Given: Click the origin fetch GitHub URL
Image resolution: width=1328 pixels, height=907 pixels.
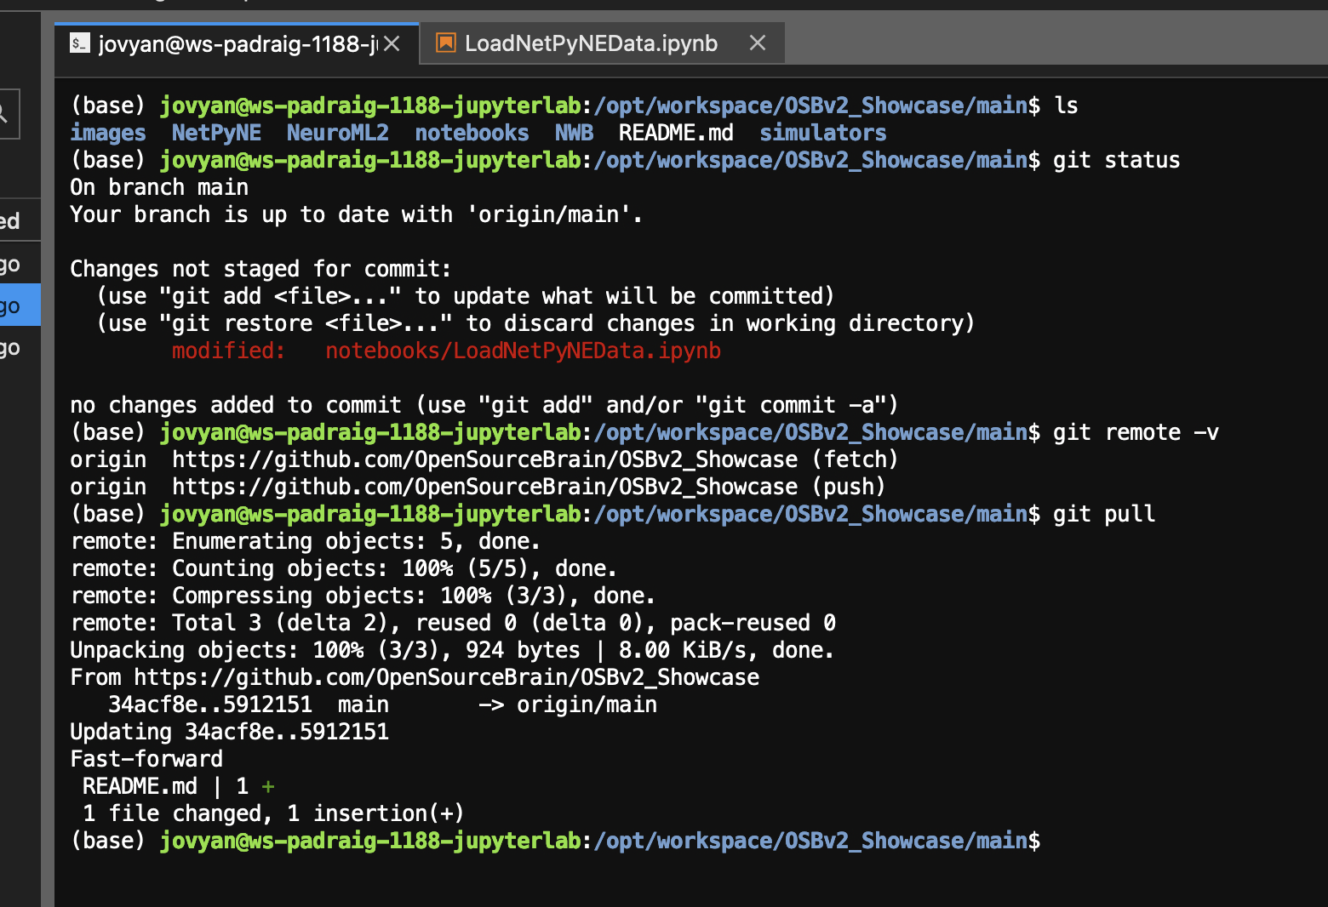Looking at the screenshot, I should point(485,459).
